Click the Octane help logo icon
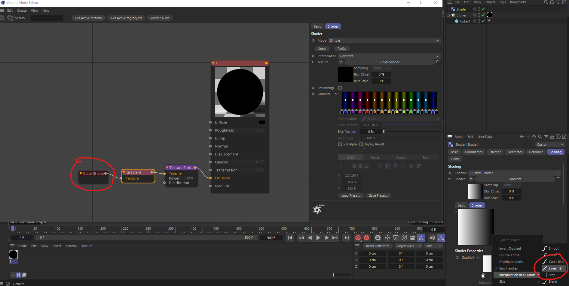The height and width of the screenshot is (286, 569). click(x=318, y=209)
